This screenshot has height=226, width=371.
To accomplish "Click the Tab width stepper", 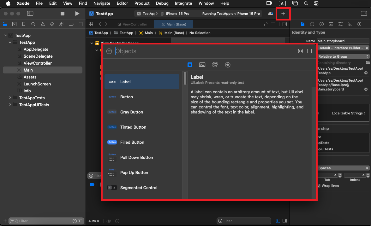I will coord(340,175).
